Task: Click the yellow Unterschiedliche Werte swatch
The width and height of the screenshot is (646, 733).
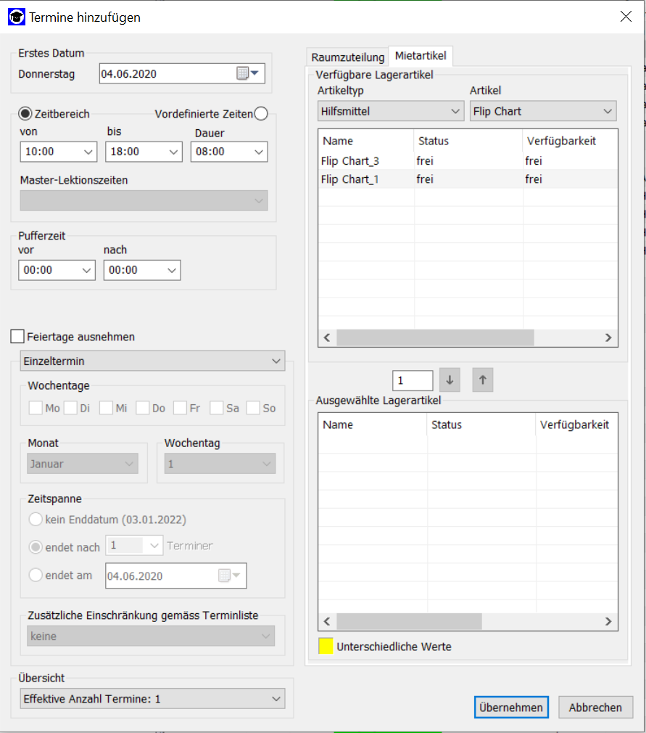Action: (326, 646)
